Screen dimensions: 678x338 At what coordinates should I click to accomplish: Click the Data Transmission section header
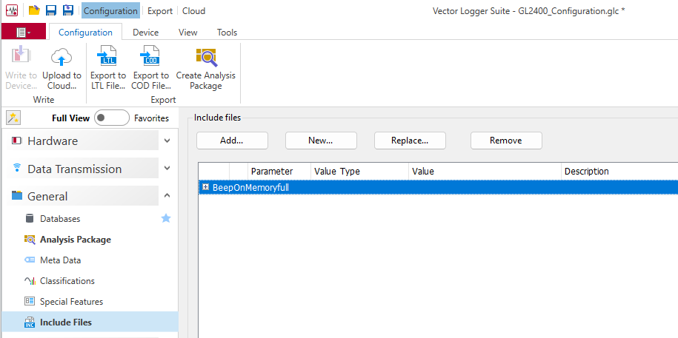click(83, 169)
